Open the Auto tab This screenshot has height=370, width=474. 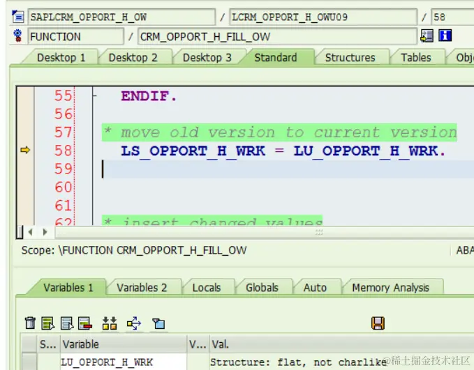coord(315,287)
